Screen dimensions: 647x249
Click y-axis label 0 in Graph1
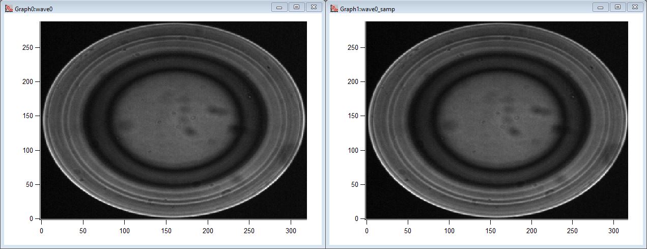click(357, 218)
